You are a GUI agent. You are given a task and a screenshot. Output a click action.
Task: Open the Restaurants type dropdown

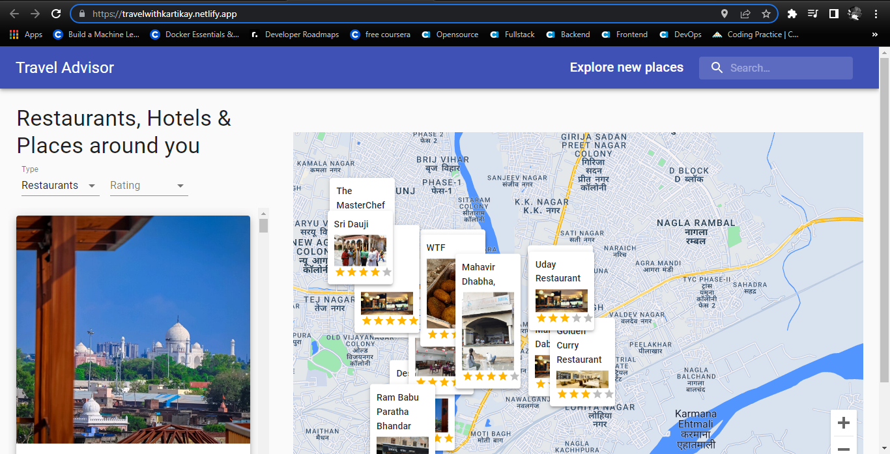60,186
